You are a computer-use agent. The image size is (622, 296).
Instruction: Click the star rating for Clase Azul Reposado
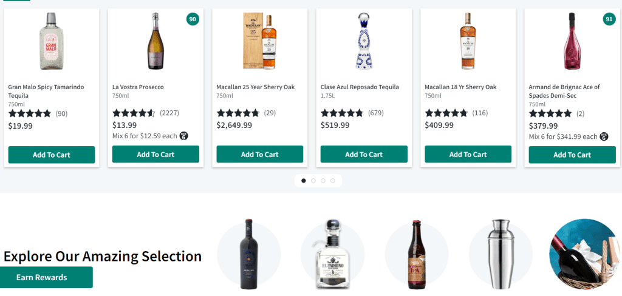tap(342, 113)
